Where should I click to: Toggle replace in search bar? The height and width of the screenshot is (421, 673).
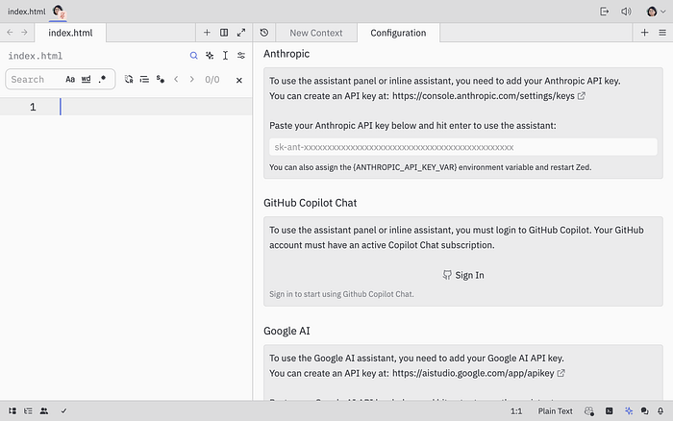click(129, 80)
